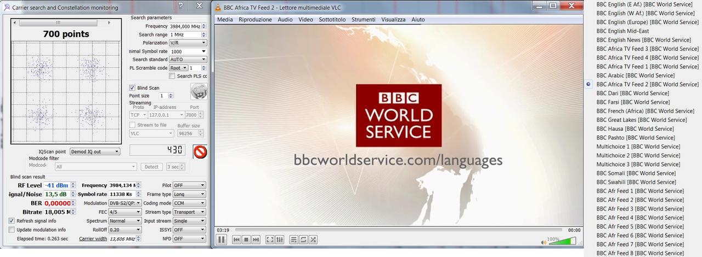This screenshot has height=257, width=702.
Task: Select Multichoice 1 channel
Action: click(x=638, y=147)
